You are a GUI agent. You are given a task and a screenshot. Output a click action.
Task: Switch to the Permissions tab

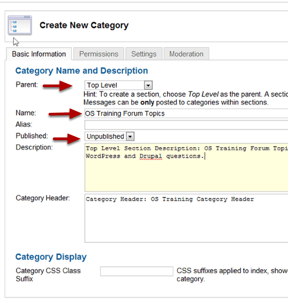[99, 54]
